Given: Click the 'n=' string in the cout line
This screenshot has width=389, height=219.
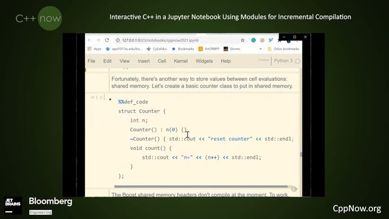Looking at the screenshot, I should point(187,158).
